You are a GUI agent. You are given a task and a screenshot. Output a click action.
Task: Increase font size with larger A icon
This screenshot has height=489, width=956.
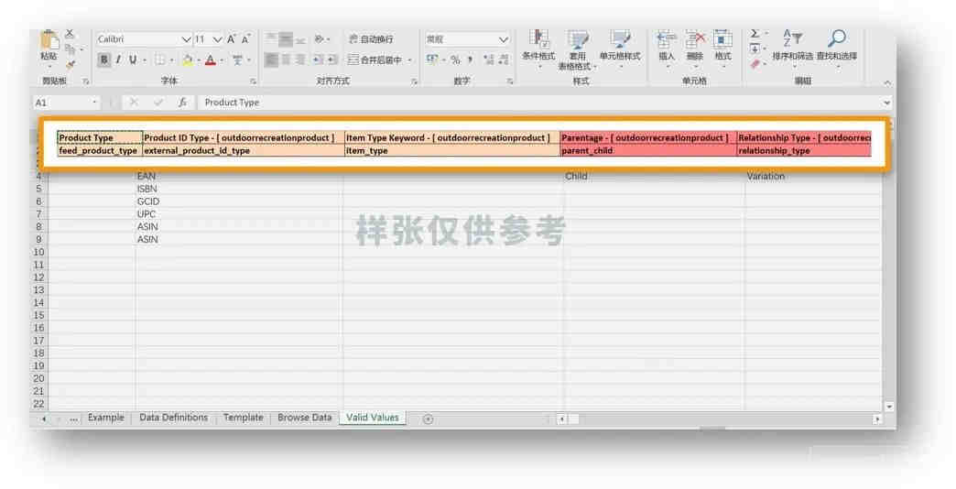(x=231, y=39)
